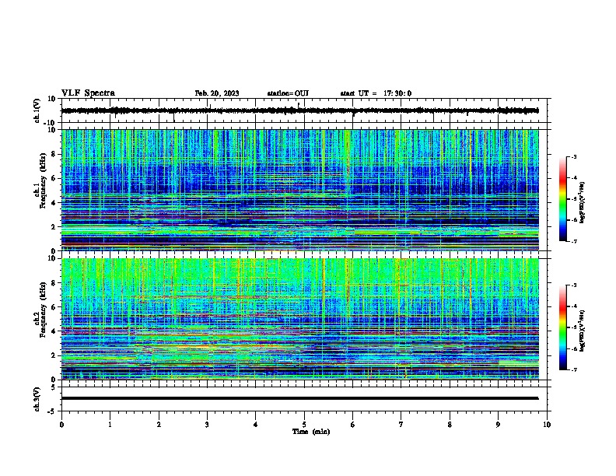Click the time axis tick label "9"
This screenshot has height=476, width=616.
(x=498, y=425)
